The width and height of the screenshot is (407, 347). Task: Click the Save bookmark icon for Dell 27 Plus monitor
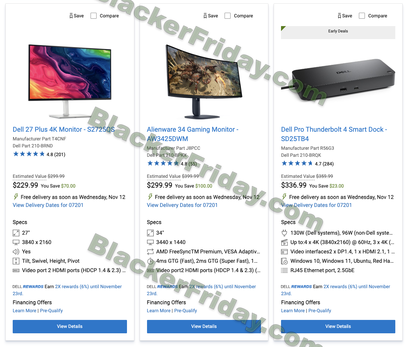tap(71, 16)
